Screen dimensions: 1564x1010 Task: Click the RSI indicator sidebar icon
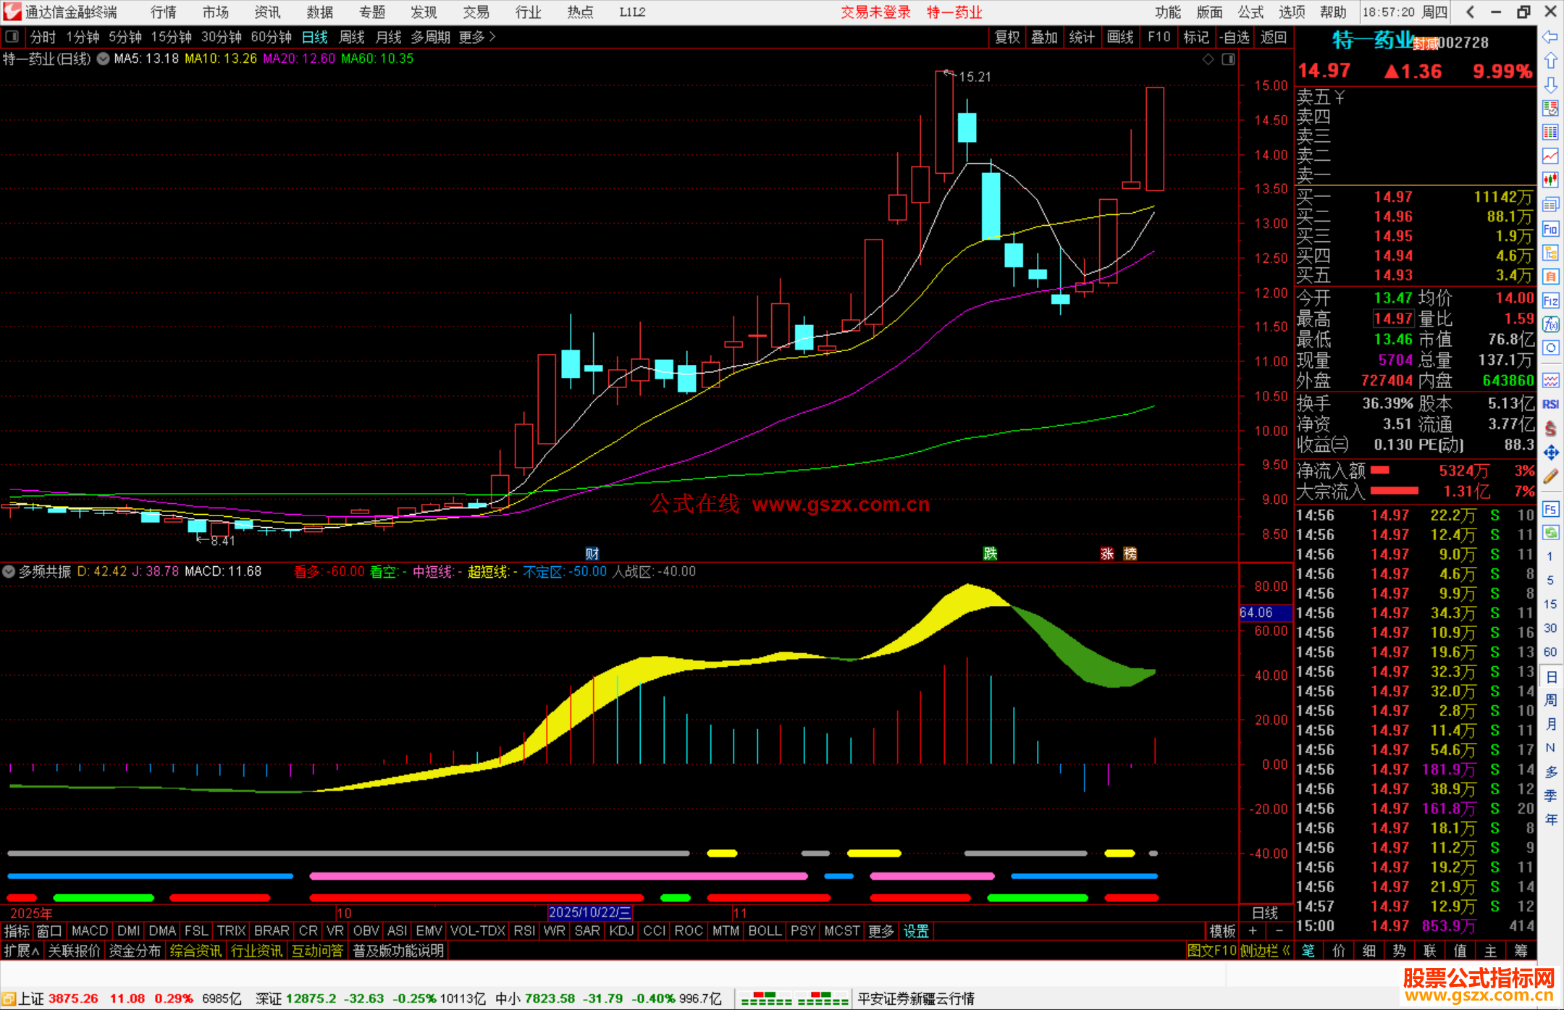click(x=1550, y=404)
